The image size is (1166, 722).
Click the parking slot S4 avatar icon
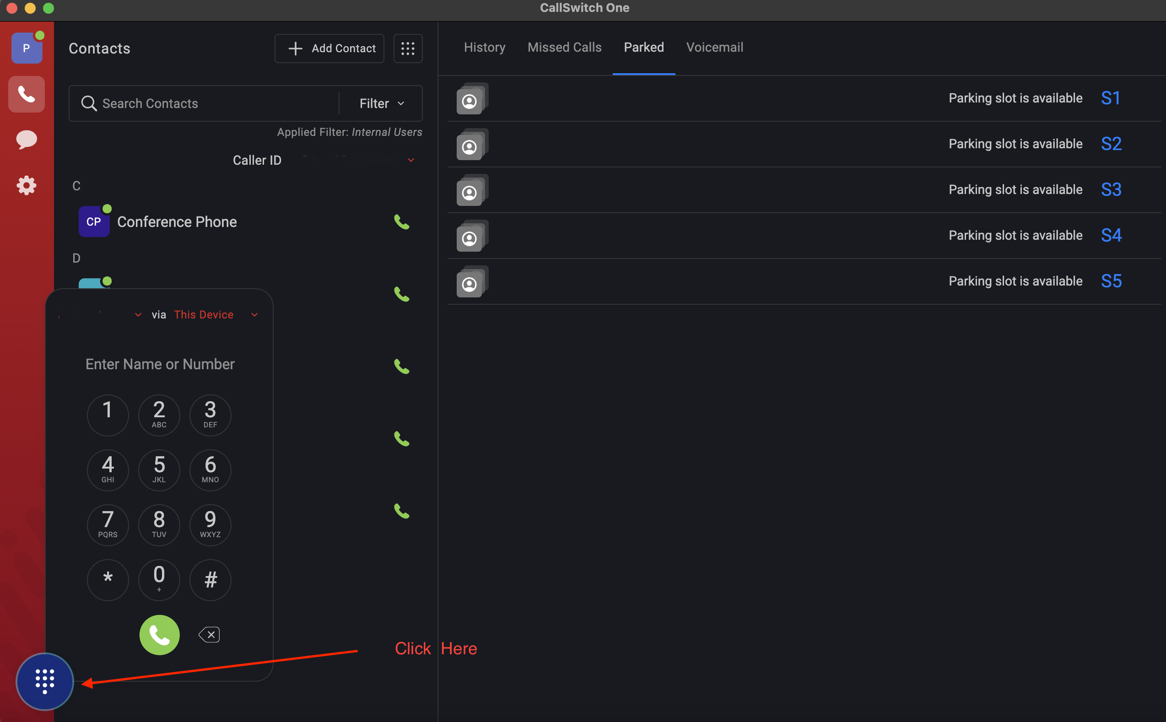click(472, 236)
